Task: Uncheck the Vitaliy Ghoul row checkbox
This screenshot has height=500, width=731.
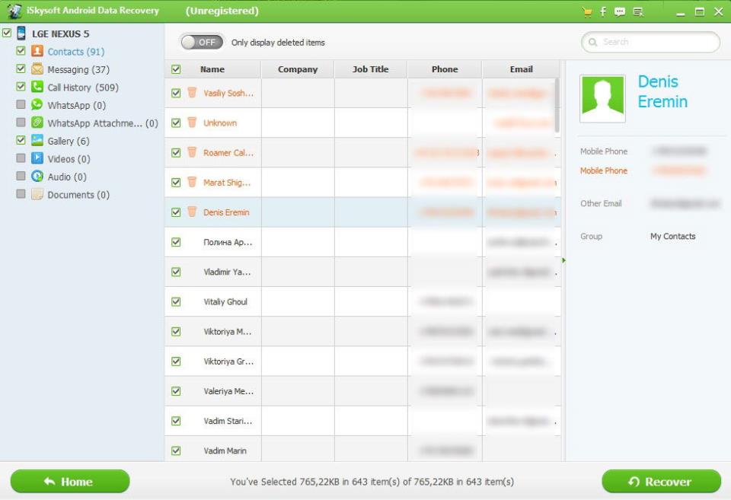Action: 176,301
